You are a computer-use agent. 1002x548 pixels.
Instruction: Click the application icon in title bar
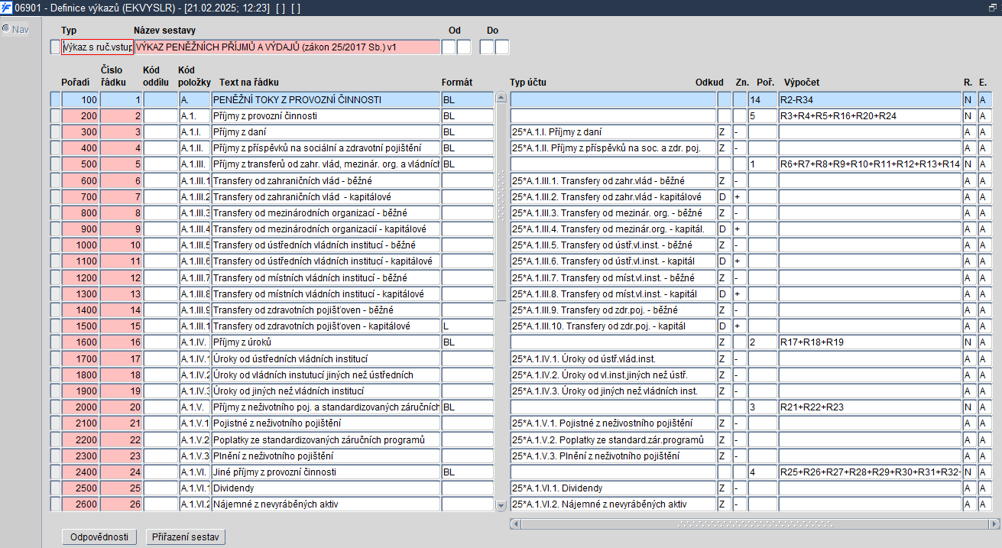coord(7,7)
